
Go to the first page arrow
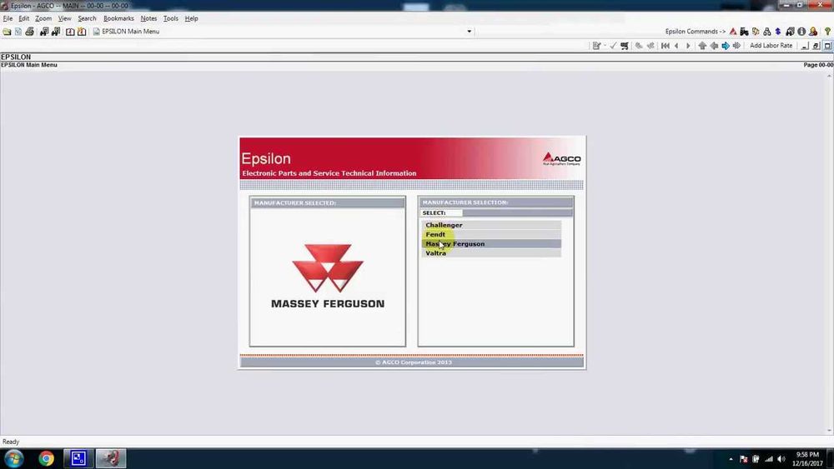pos(666,46)
